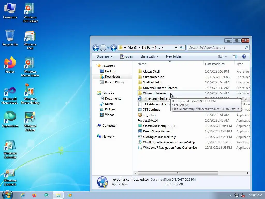Click Windows Explorer taskbar button
265x199 pixels.
click(x=58, y=195)
